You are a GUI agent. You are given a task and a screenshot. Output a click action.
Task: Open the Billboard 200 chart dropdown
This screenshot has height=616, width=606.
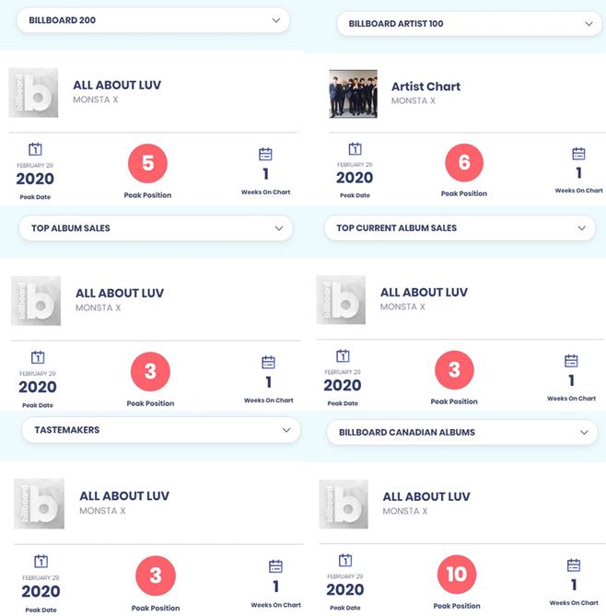pyautogui.click(x=153, y=20)
